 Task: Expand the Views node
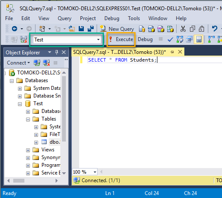pyautogui.click(x=28, y=150)
